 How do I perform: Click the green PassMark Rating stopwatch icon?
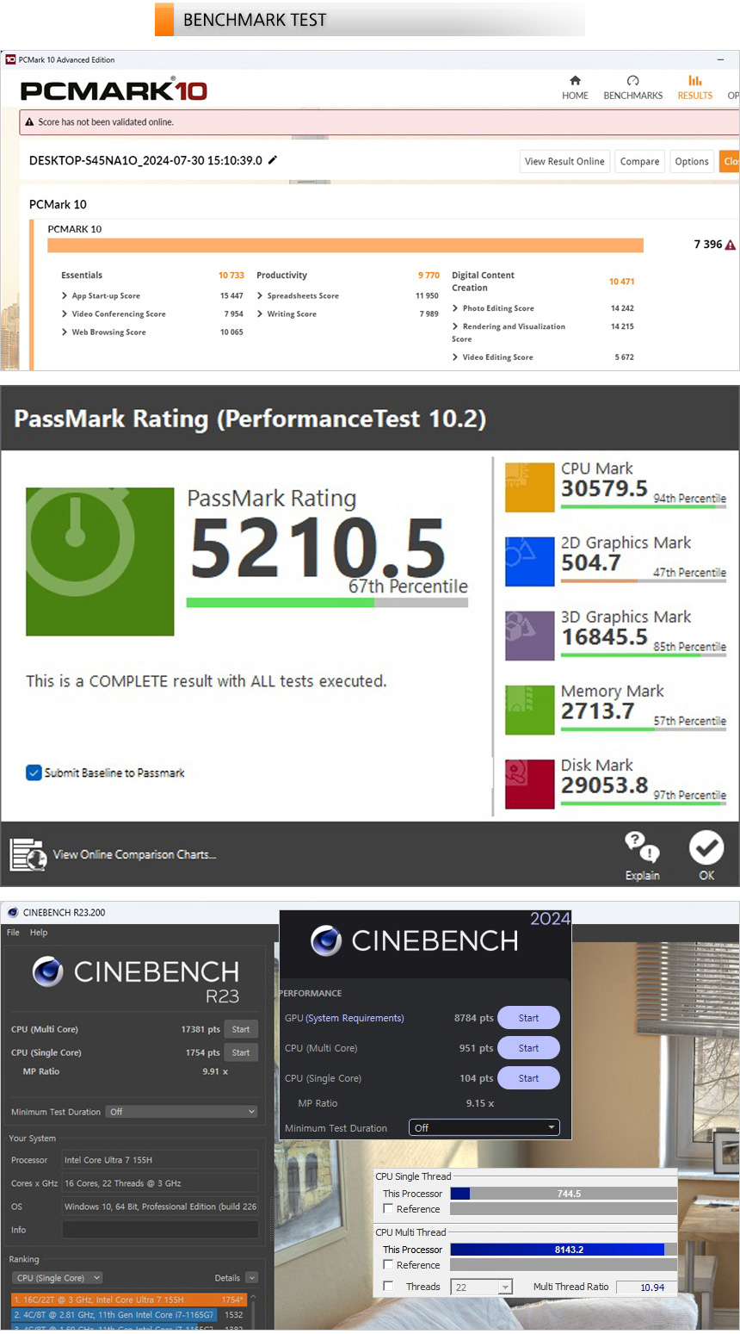point(100,562)
